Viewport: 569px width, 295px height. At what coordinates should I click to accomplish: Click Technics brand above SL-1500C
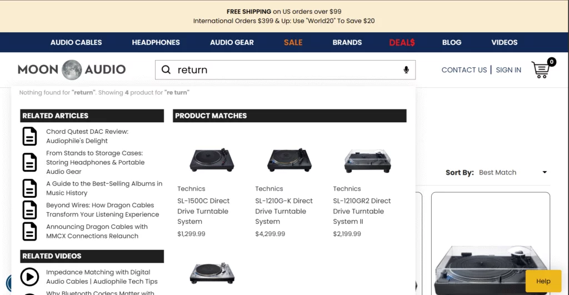(191, 189)
